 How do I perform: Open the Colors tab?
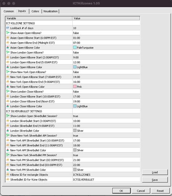tap(35, 11)
